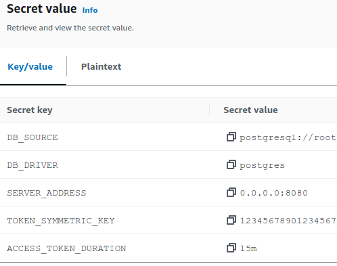Click the postgresql://root value text

288,137
